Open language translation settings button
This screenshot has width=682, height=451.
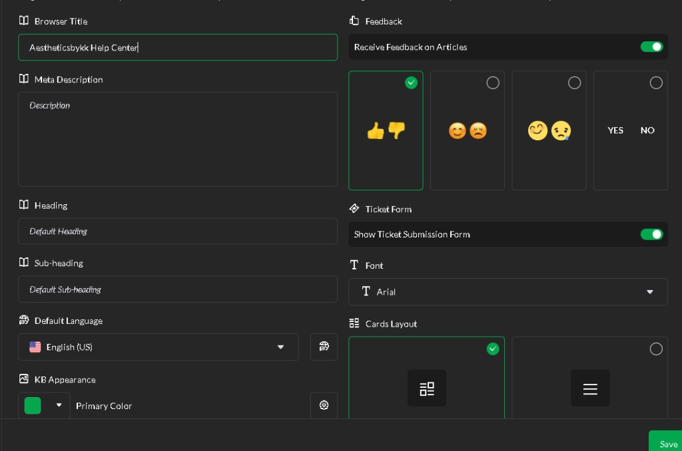point(324,347)
